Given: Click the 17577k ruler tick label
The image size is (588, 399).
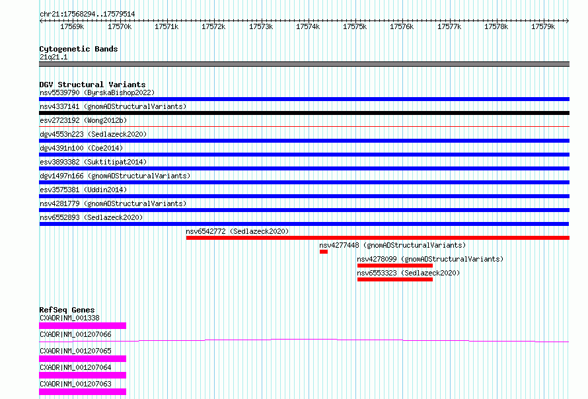Looking at the screenshot, I should [449, 26].
